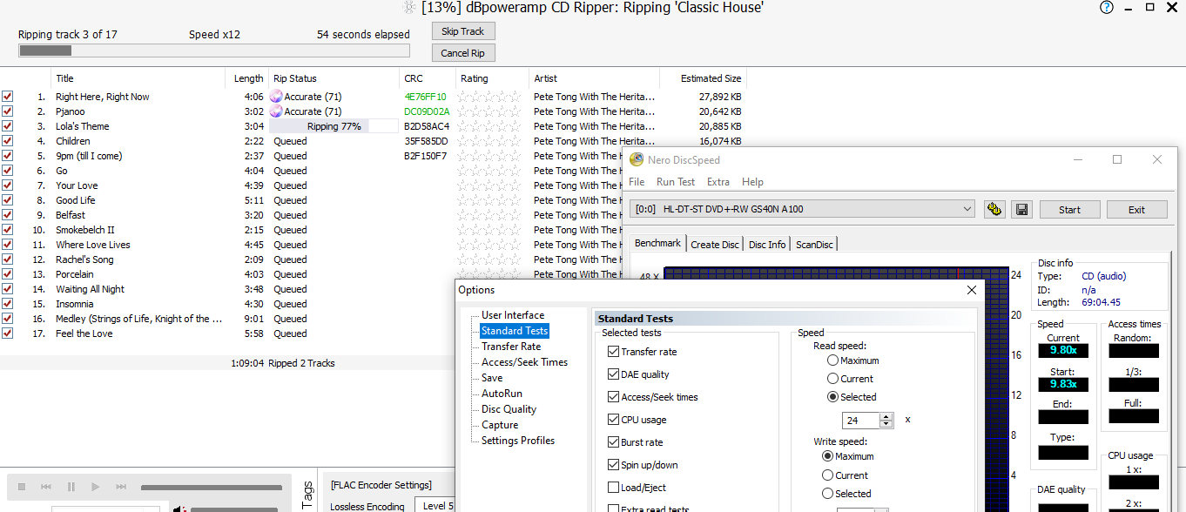Close the Options dialog
The height and width of the screenshot is (512, 1186).
pos(972,290)
